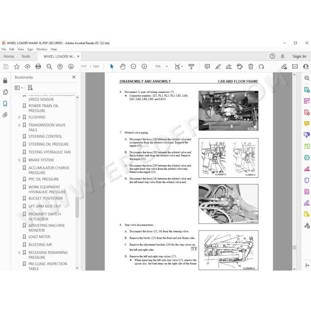Send the file by email

pos(295,67)
